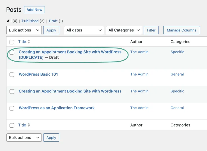
Task: Click the Filter button
Action: [x=151, y=30]
